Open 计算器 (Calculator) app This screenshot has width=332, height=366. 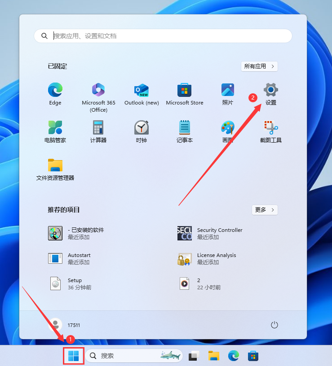click(98, 128)
